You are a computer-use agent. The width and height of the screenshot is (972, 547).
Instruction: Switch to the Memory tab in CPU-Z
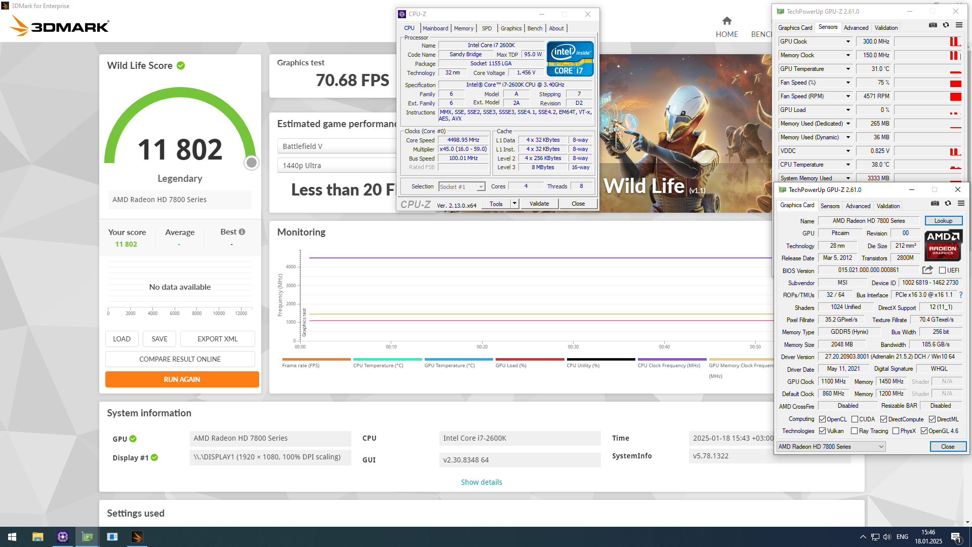tap(464, 28)
